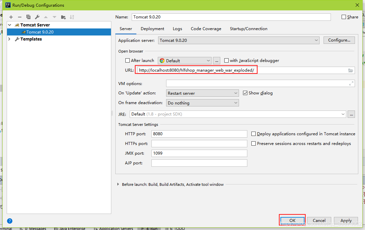Viewport: 365px width, 230px height.
Task: Switch to the Code Coverage tab
Action: pyautogui.click(x=206, y=29)
